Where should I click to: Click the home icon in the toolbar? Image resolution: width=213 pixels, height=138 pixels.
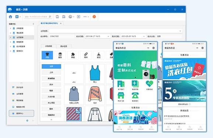(10, 17)
